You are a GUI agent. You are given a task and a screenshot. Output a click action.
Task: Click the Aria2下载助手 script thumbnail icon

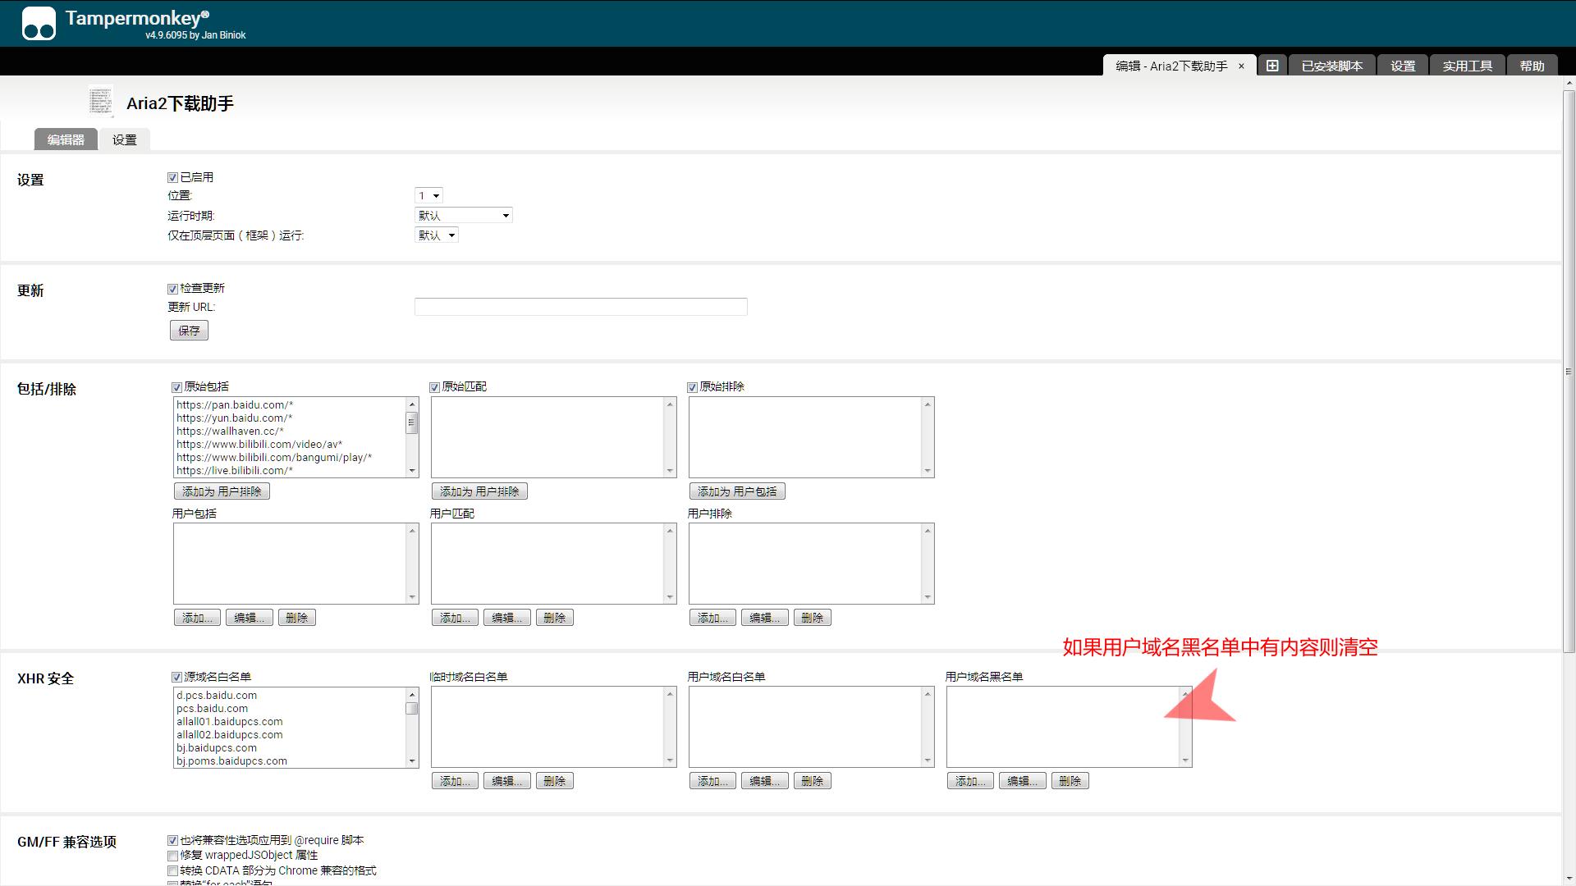point(101,102)
